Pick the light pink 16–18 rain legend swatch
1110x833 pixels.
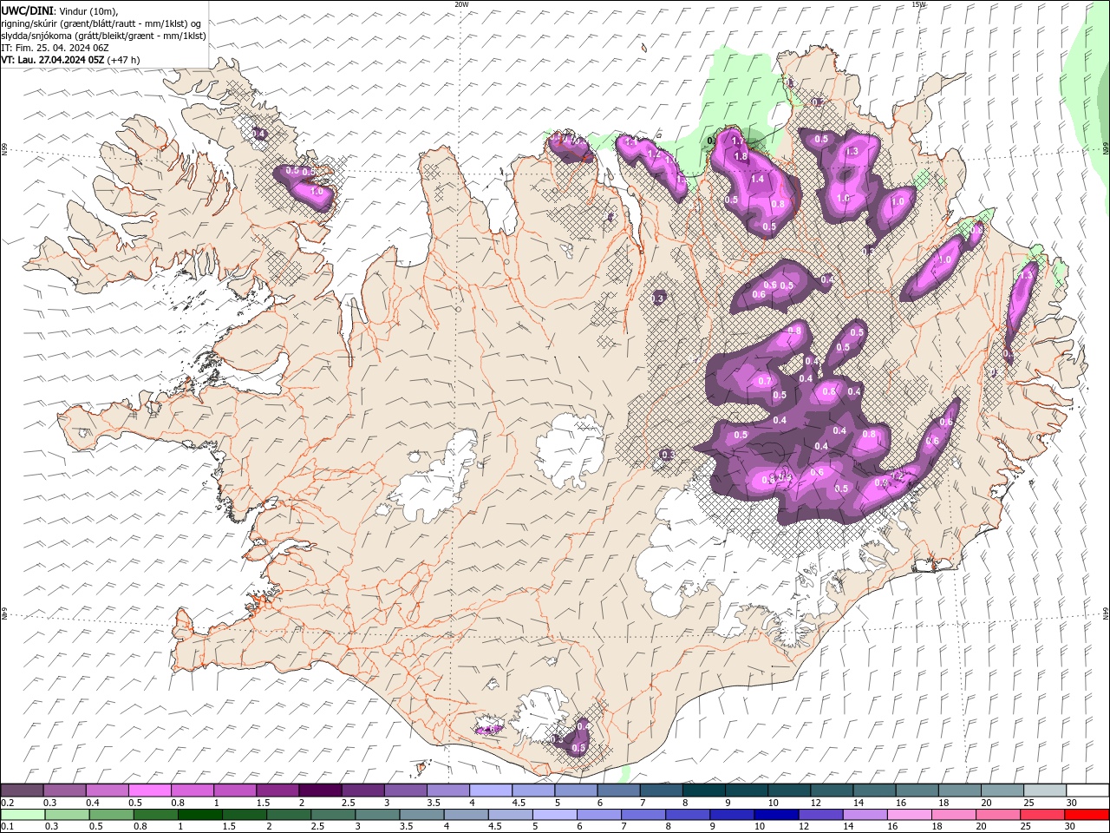pyautogui.click(x=909, y=815)
